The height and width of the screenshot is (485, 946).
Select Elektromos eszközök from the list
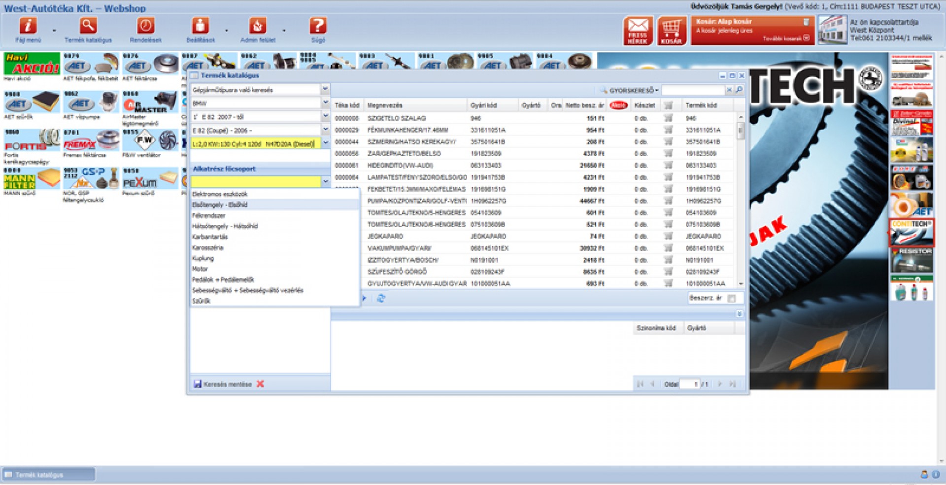click(275, 194)
